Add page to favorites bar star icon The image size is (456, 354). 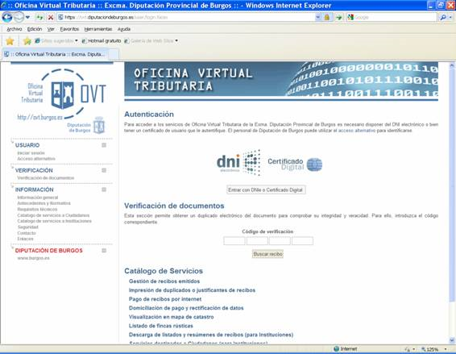click(27, 41)
